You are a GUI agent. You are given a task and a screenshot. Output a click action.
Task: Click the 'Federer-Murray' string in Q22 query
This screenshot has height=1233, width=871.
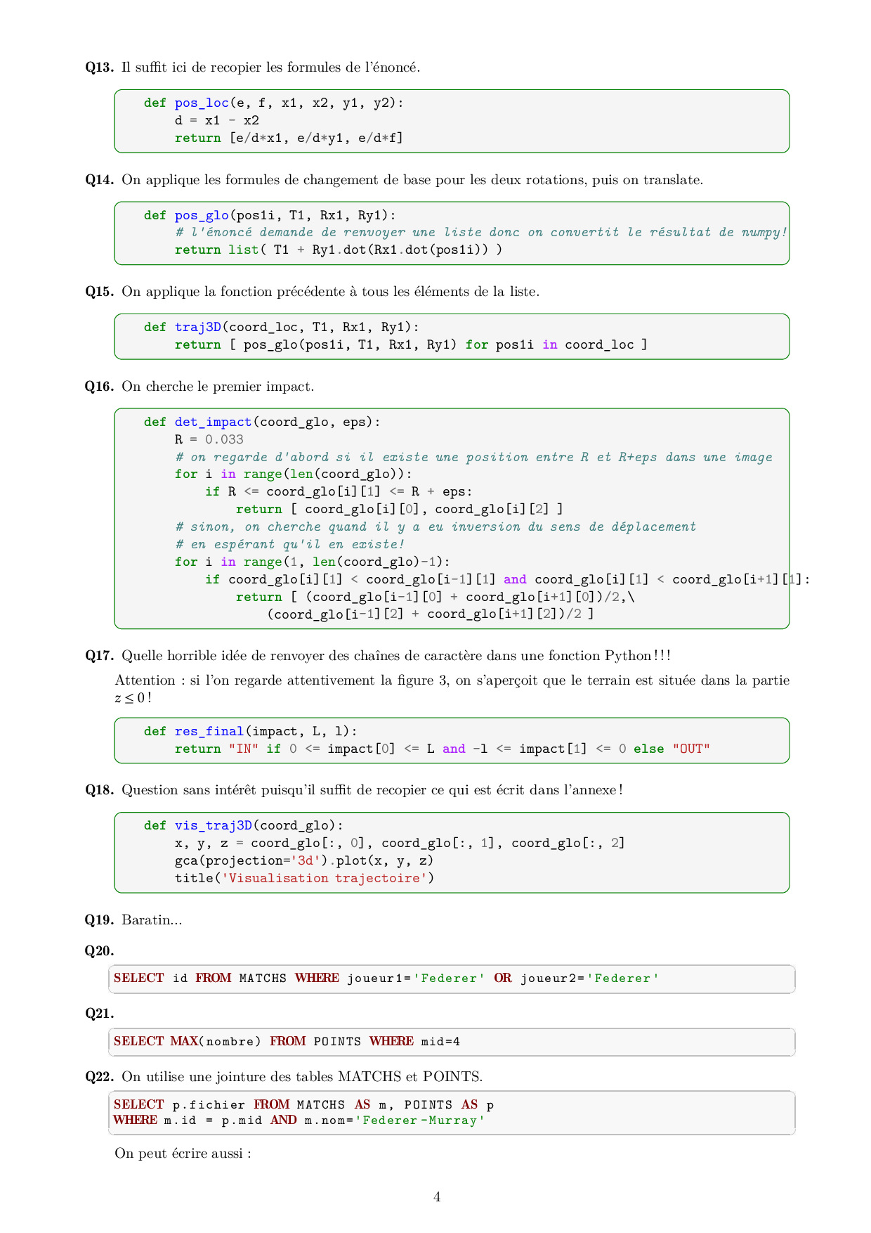coord(419,1120)
